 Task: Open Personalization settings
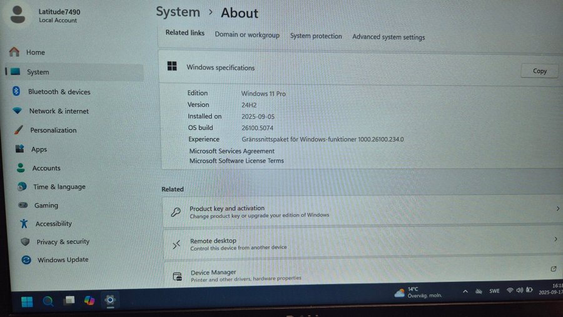53,130
